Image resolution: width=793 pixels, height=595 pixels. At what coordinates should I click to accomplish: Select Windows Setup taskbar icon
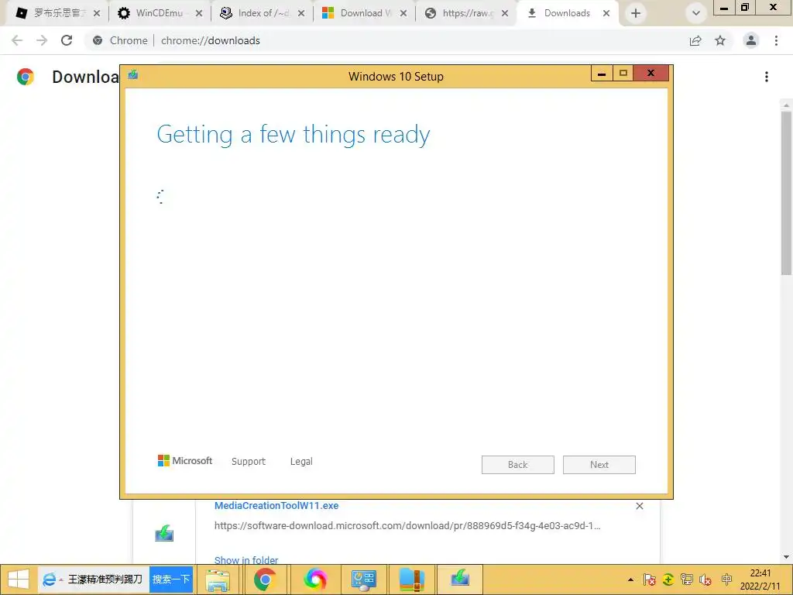(460, 579)
